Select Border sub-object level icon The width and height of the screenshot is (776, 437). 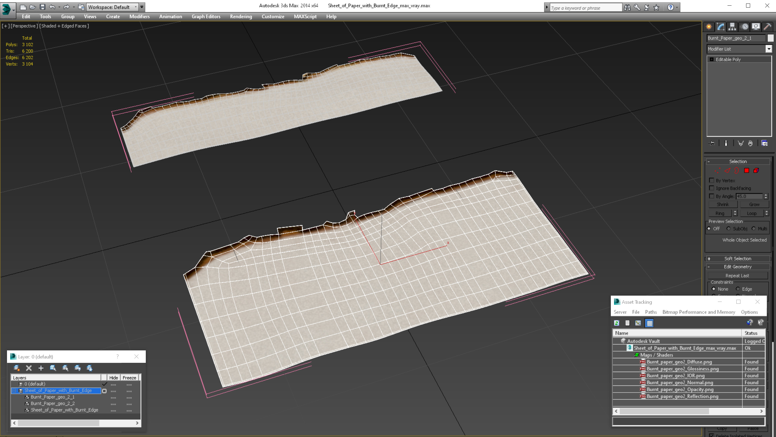coord(737,171)
